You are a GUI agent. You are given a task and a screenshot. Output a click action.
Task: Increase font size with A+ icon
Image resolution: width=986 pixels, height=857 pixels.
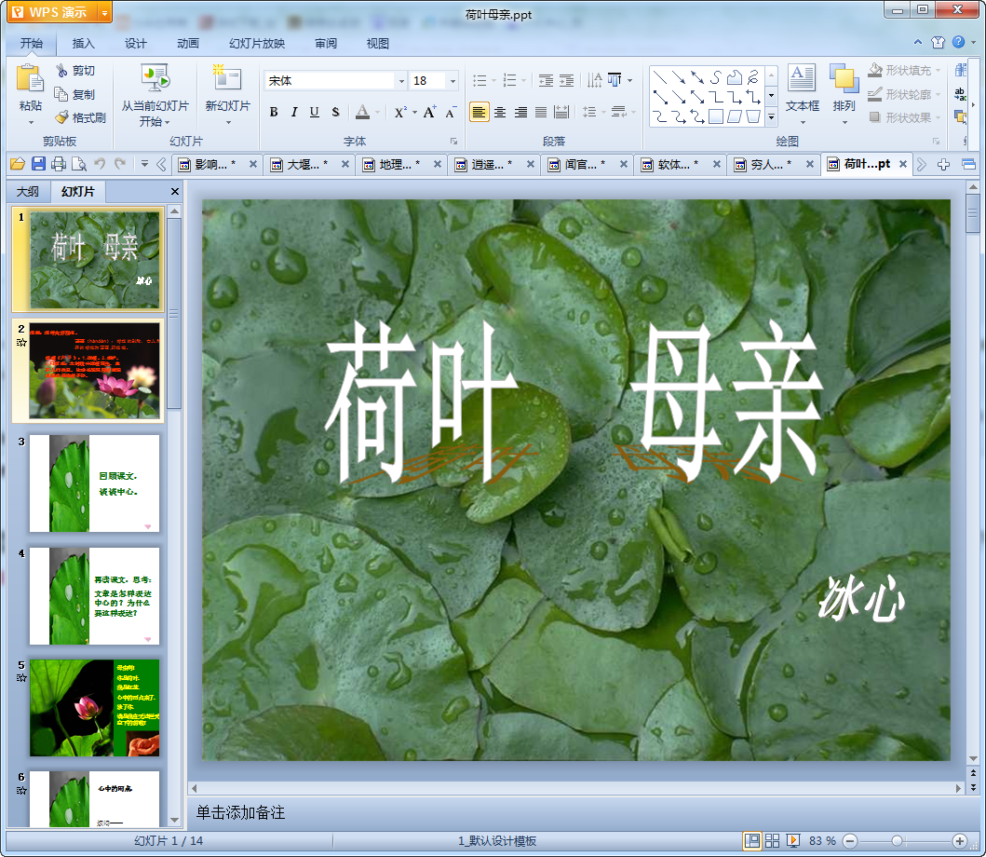point(429,113)
